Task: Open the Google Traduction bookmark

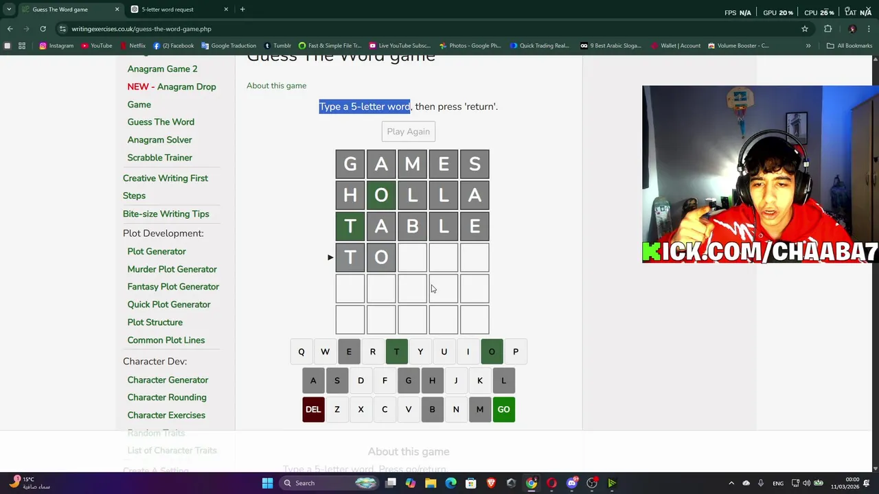Action: (229, 46)
